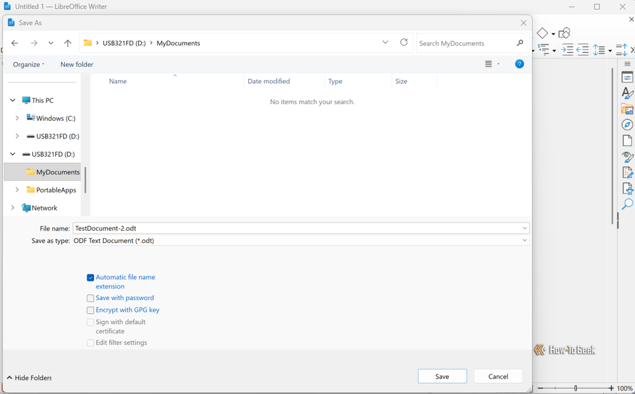Screen dimensions: 635x394
Task: Refresh the MyDocuments folder listing
Action: [x=404, y=42]
